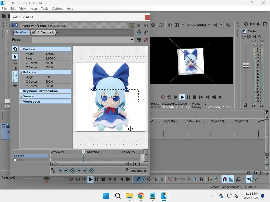The height and width of the screenshot is (202, 270).
Task: Play the video preview
Action: point(182,97)
